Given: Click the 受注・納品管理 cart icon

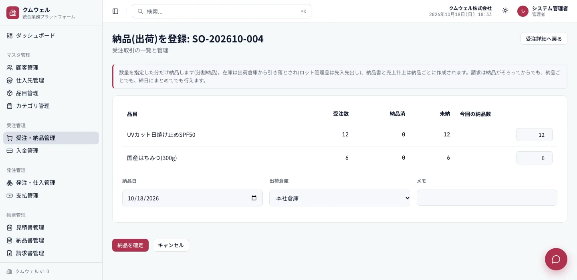Looking at the screenshot, I should pyautogui.click(x=10, y=138).
